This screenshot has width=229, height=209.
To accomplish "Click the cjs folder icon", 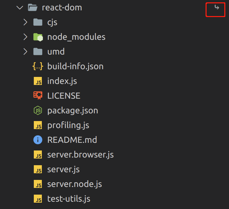I will point(38,22).
